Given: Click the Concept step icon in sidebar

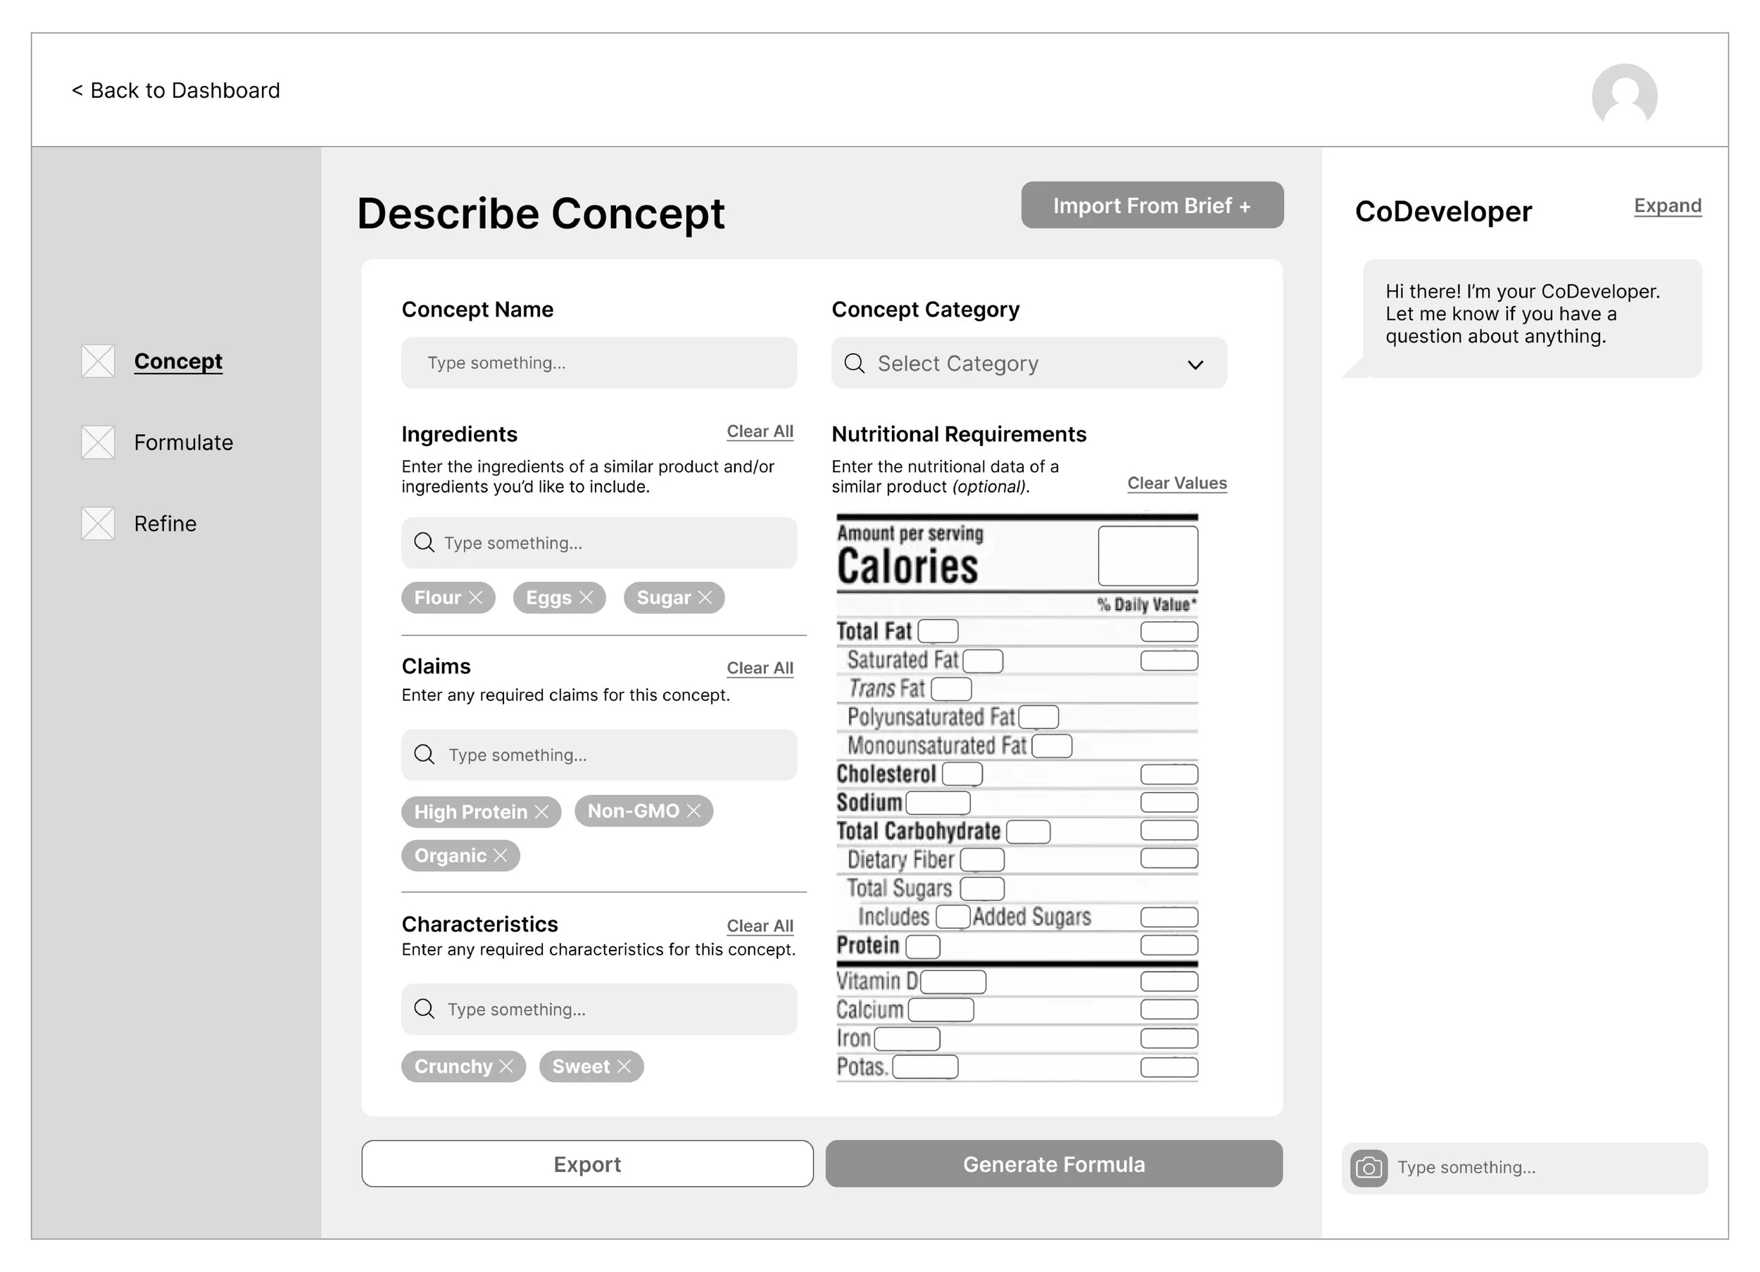Looking at the screenshot, I should (x=98, y=362).
